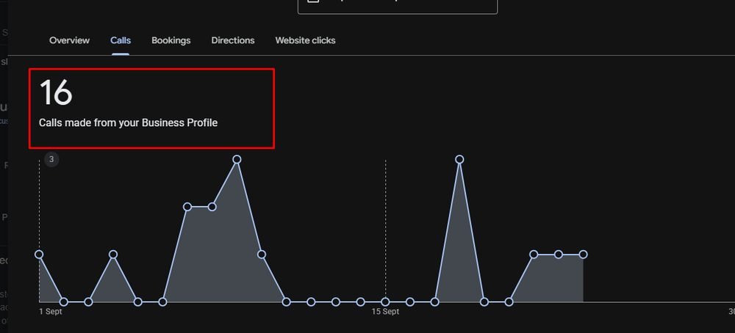Open the Website clicks tab
This screenshot has width=735, height=333.
click(305, 40)
